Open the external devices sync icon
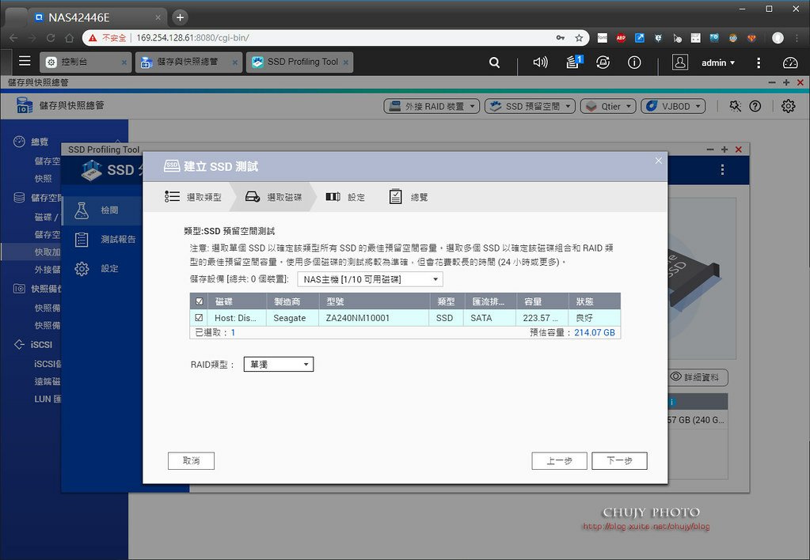The width and height of the screenshot is (810, 560). tap(603, 62)
